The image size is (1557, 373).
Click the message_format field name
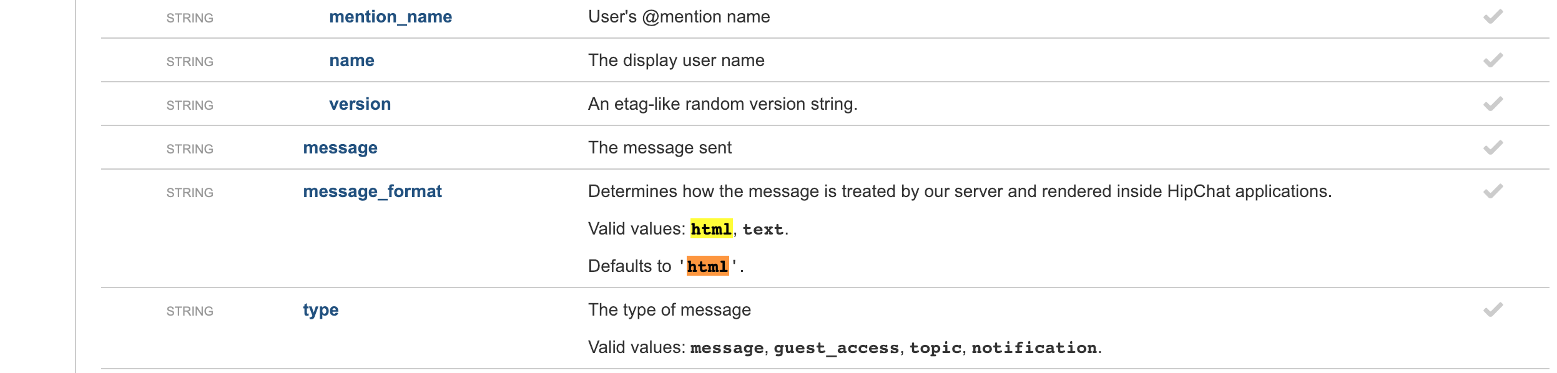(372, 191)
